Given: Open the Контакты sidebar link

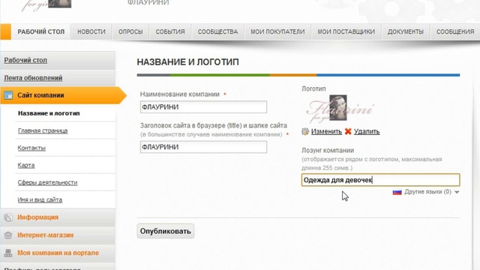Looking at the screenshot, I should pyautogui.click(x=31, y=148).
